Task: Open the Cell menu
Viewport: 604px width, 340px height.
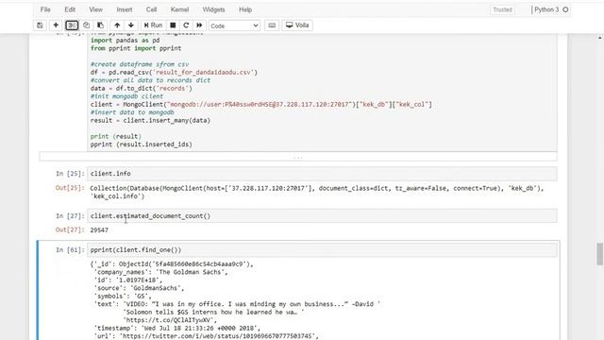Action: coord(151,9)
